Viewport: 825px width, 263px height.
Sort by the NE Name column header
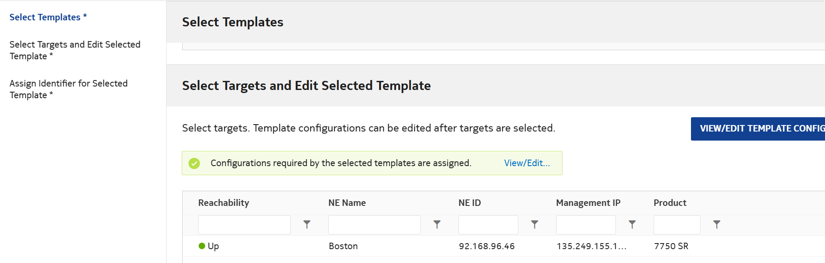point(347,203)
